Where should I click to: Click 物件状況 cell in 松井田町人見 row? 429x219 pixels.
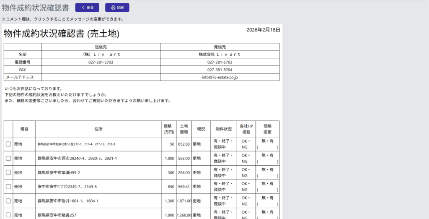pos(223,144)
